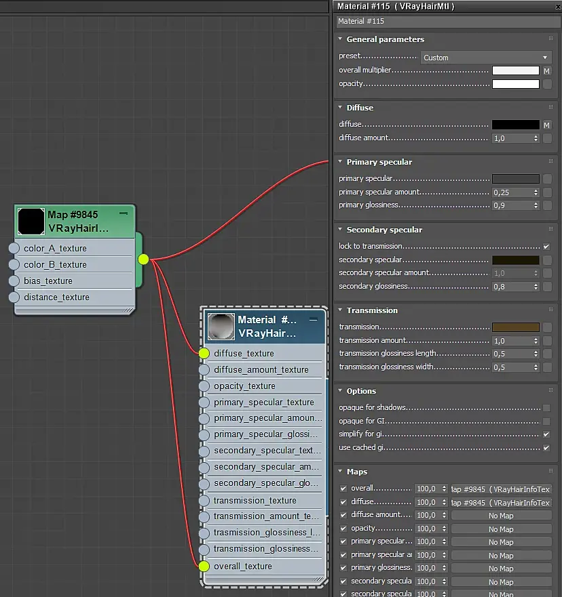Click the diffuse_amount_texture input socket
Screen dimensions: 562x597
click(x=204, y=370)
